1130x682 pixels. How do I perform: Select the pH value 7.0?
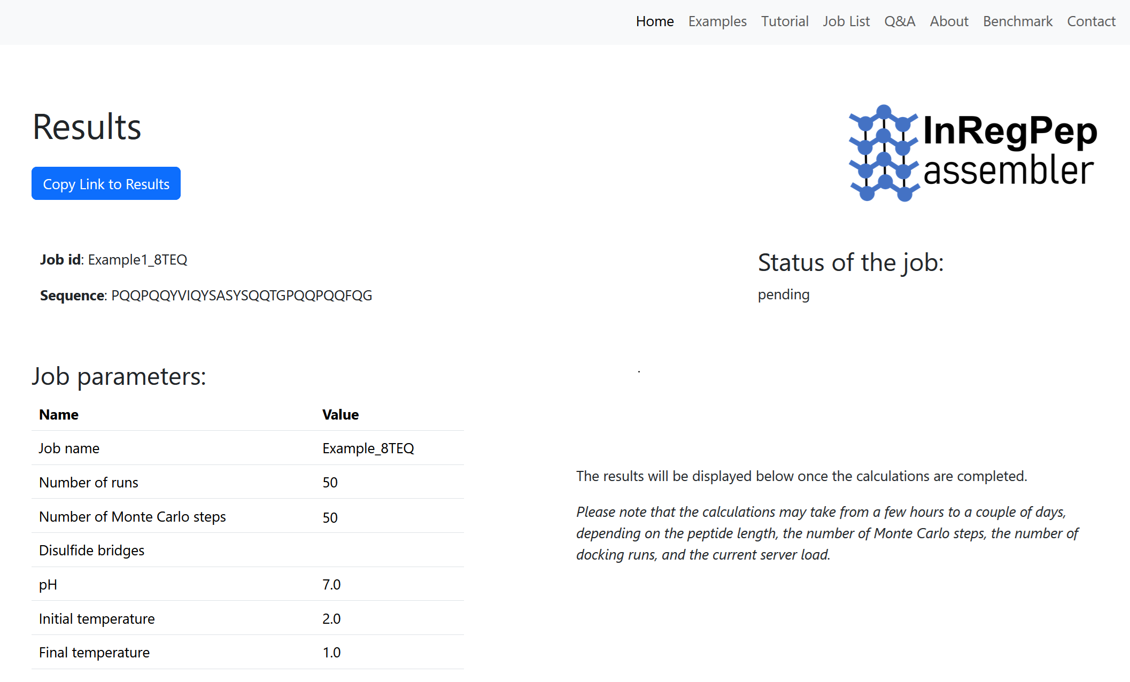[x=331, y=585]
